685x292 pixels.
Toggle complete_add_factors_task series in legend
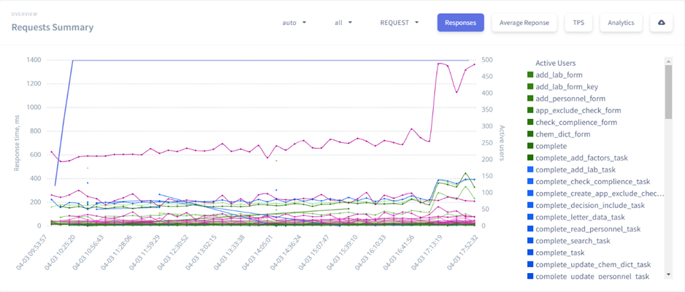coord(578,158)
